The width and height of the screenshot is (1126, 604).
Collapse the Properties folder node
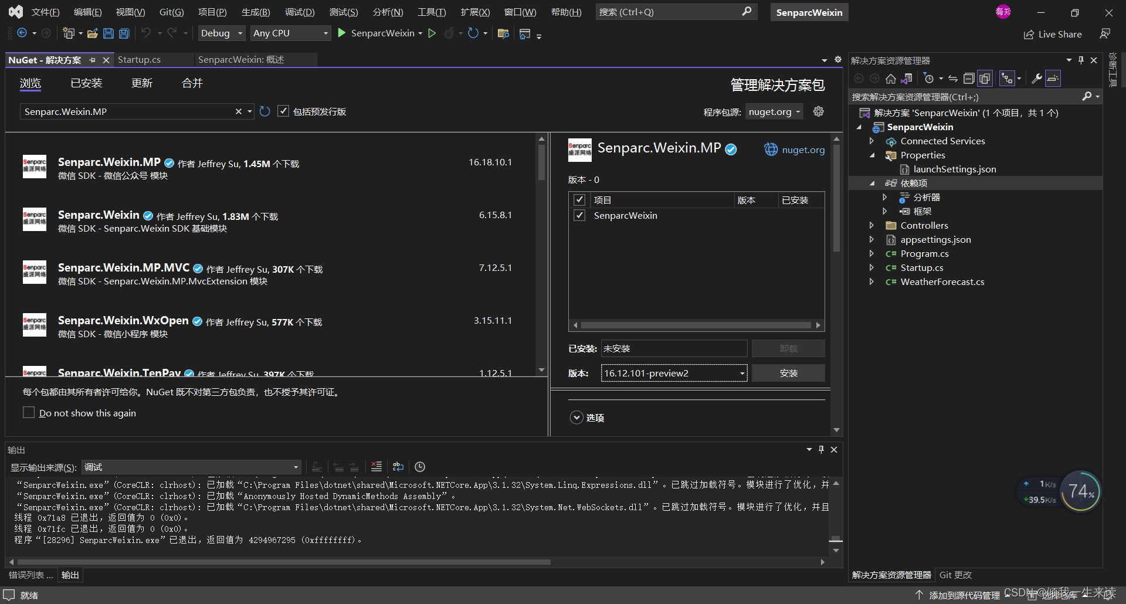tap(871, 155)
